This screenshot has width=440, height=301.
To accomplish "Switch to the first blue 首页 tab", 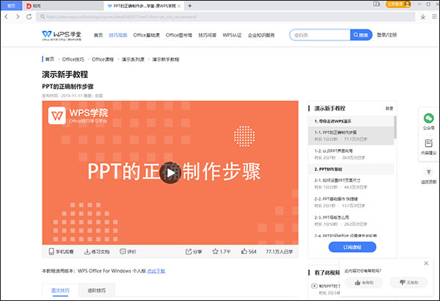I will (x=11, y=6).
